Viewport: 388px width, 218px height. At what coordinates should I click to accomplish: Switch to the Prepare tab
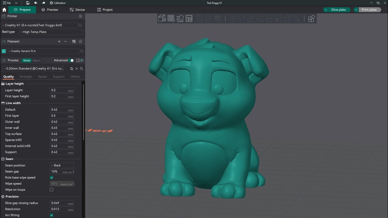(x=22, y=10)
